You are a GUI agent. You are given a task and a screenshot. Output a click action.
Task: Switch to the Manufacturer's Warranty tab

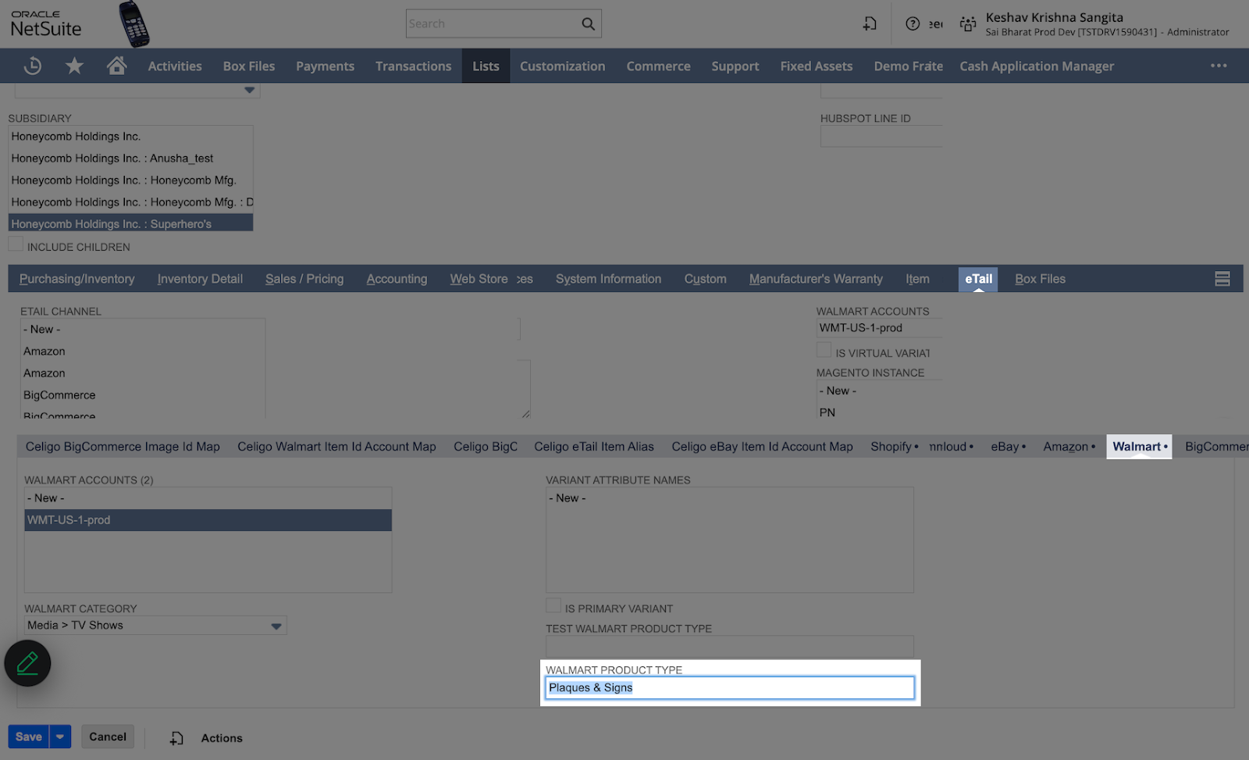(816, 279)
